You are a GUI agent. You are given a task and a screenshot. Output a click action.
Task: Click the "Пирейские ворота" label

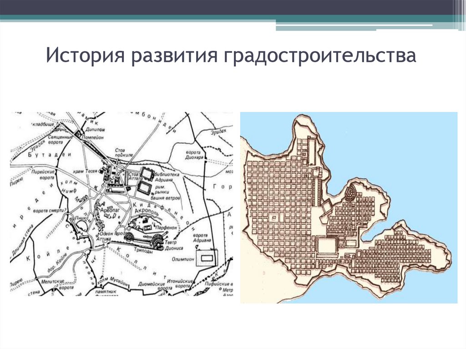(x=43, y=175)
